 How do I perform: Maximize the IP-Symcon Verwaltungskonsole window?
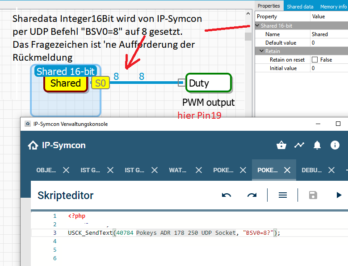click(x=338, y=124)
